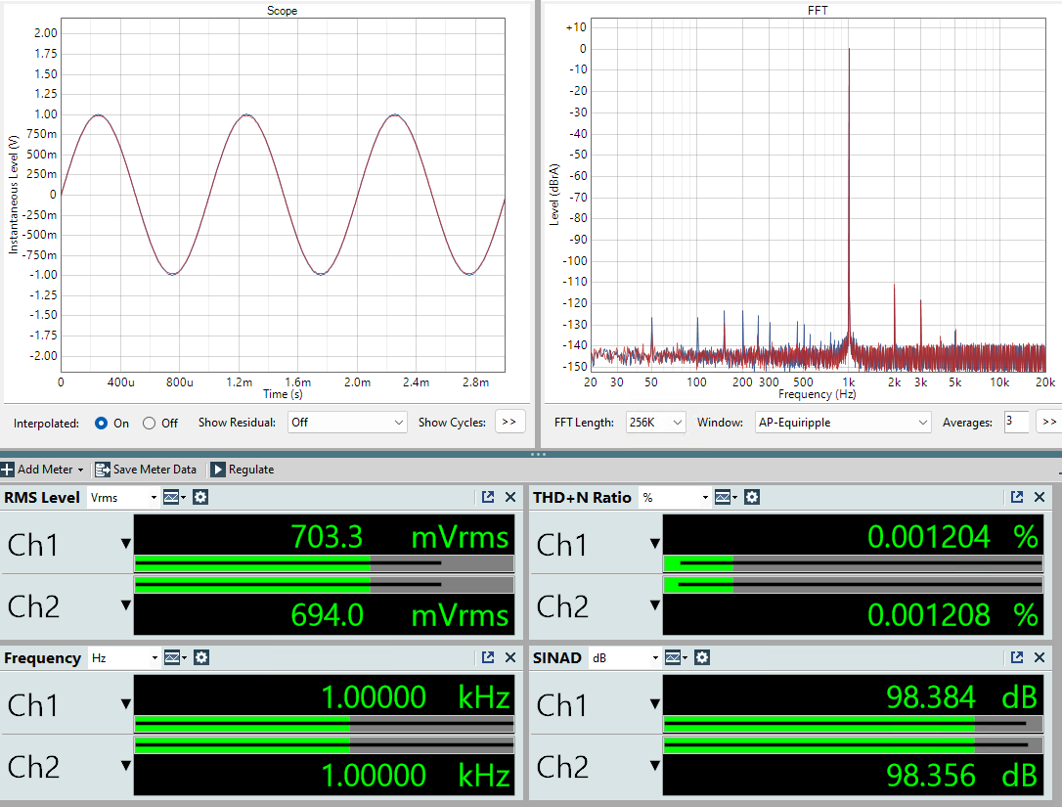The image size is (1062, 807).
Task: Expand Frequency Ch2 channel arrow
Action: tap(126, 766)
